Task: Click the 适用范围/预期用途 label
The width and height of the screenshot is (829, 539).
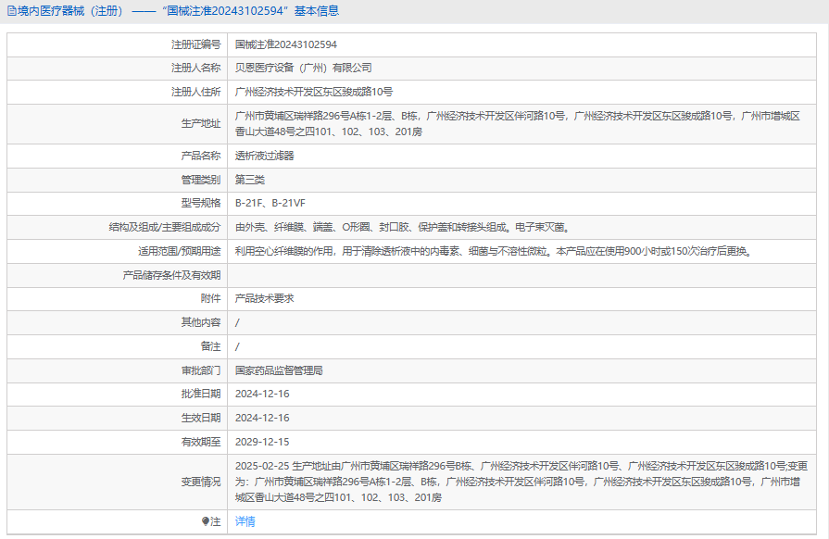Action: pyautogui.click(x=179, y=251)
